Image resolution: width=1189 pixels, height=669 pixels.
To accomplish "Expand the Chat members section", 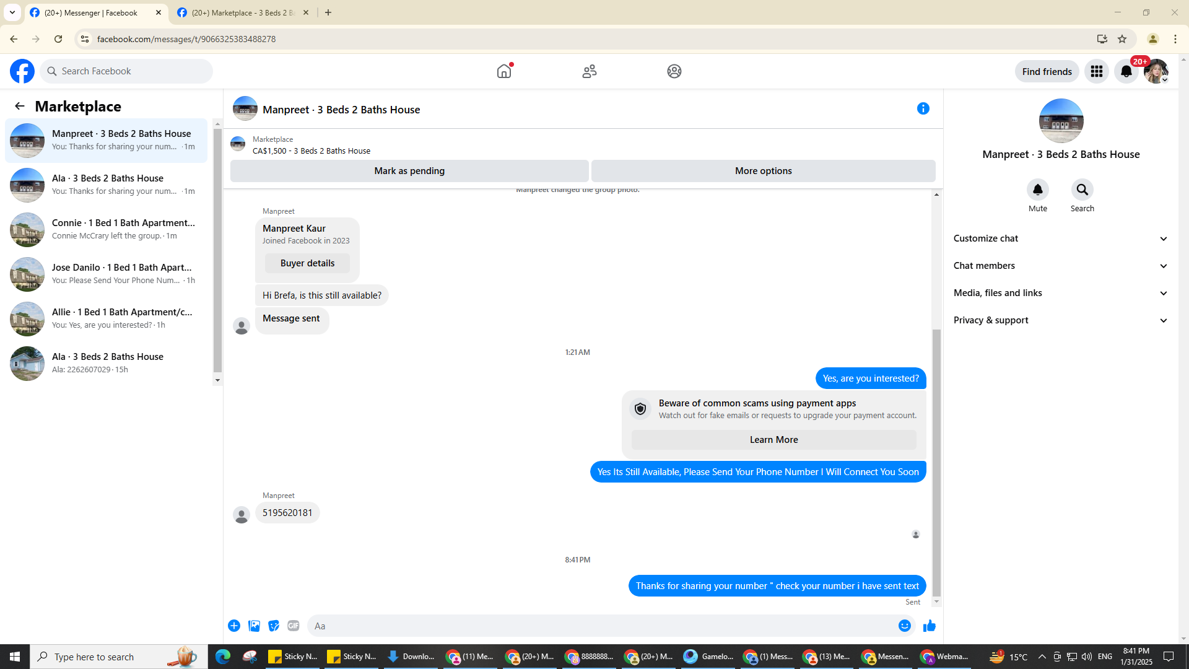I will (1061, 266).
